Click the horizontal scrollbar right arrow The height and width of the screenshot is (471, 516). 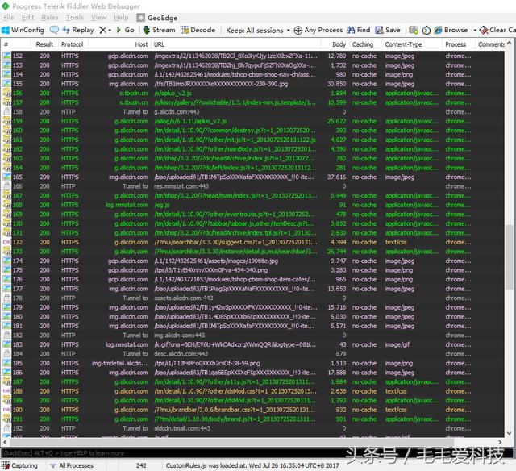(x=500, y=442)
